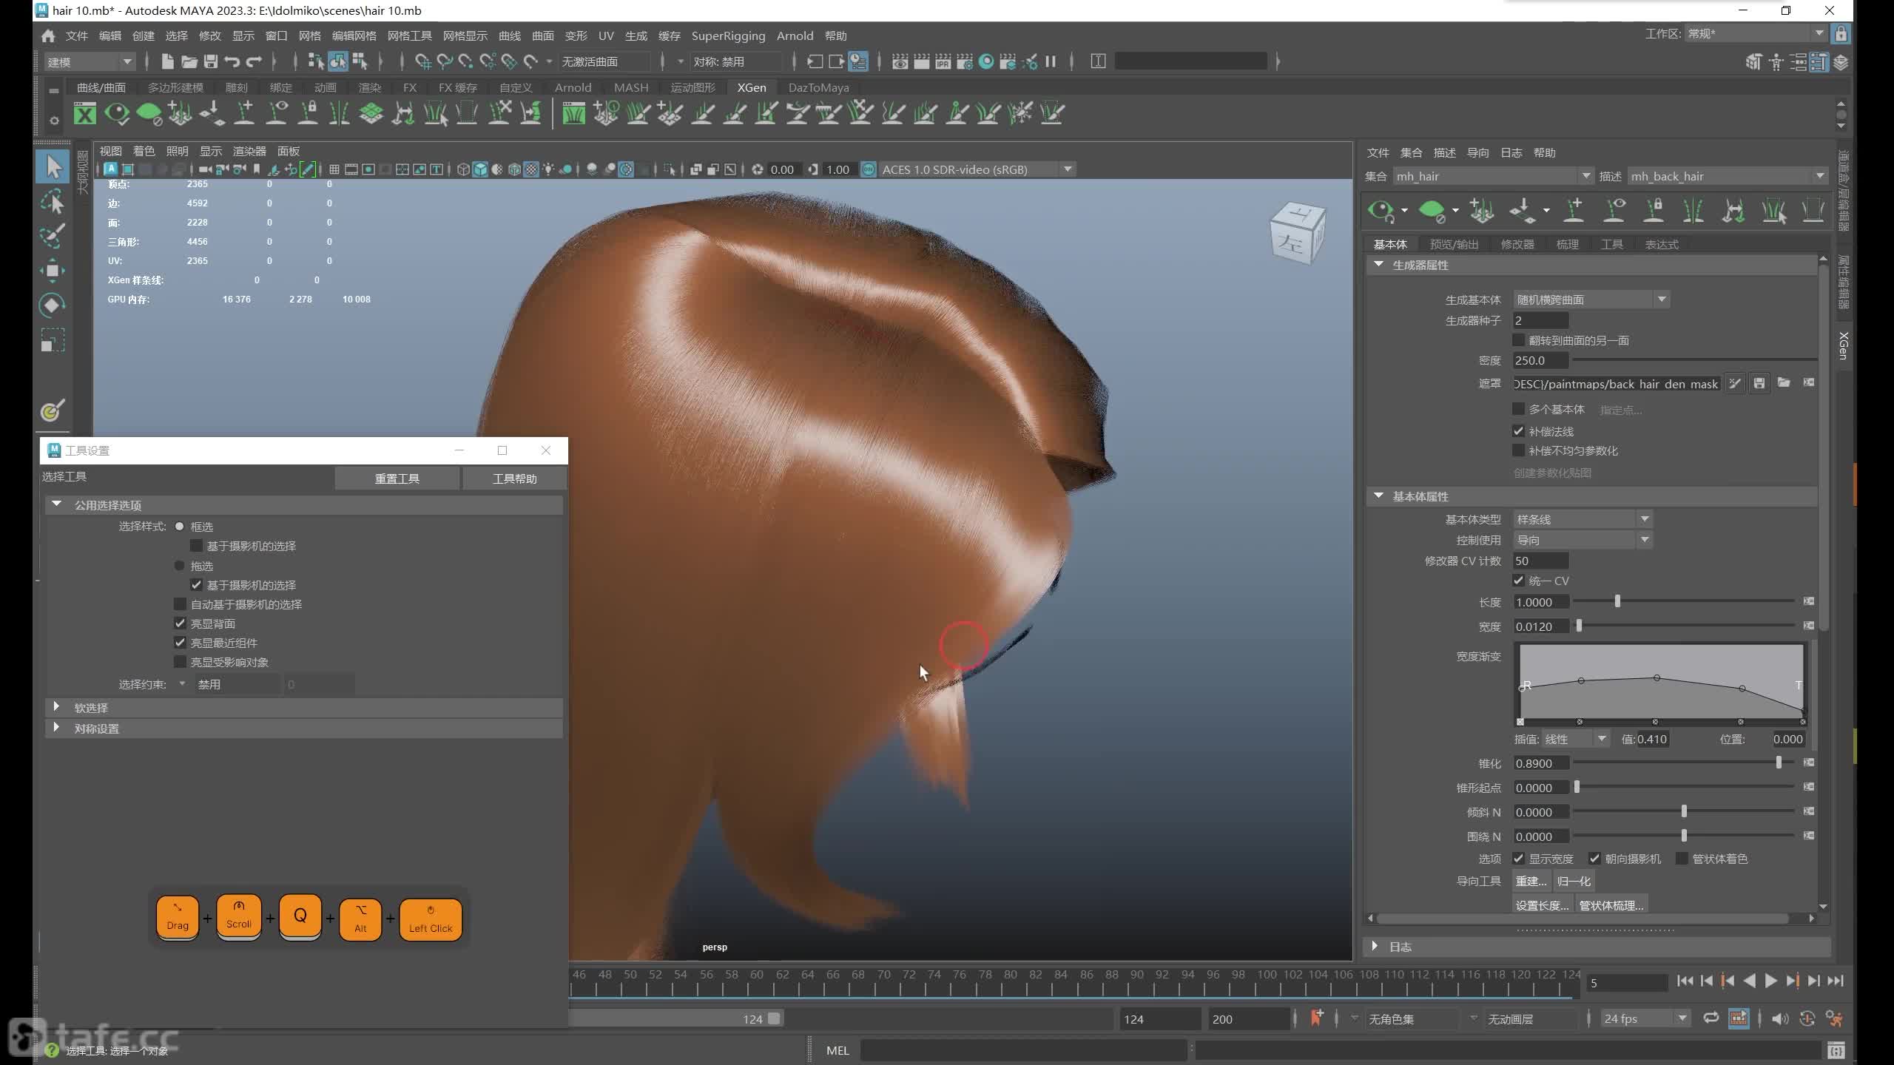Click the XGen window icon on shelf

pos(85,113)
